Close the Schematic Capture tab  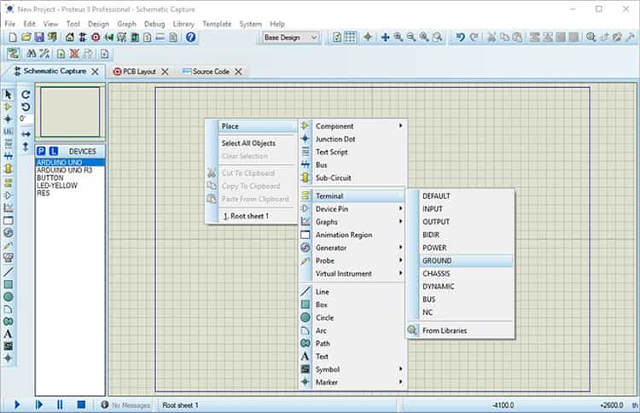95,72
